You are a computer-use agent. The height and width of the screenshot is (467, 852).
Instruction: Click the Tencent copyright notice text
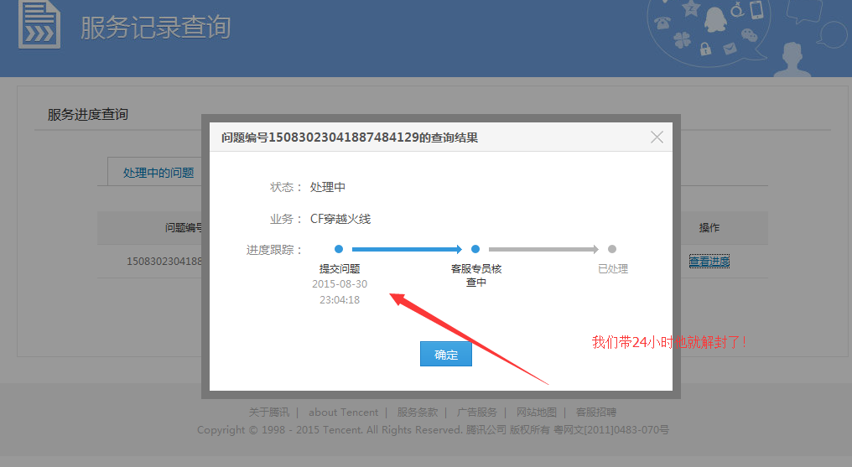433,429
